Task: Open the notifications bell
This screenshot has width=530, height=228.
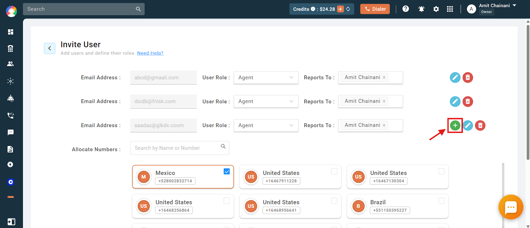Action: pos(421,9)
